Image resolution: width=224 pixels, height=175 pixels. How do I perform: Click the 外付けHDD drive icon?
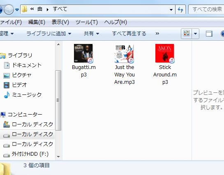click(x=7, y=155)
